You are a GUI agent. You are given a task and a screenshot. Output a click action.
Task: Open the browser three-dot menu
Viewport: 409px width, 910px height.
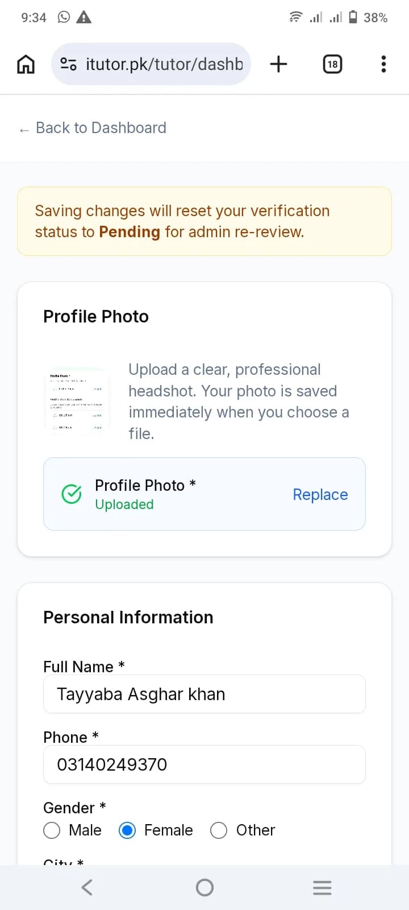(x=383, y=64)
